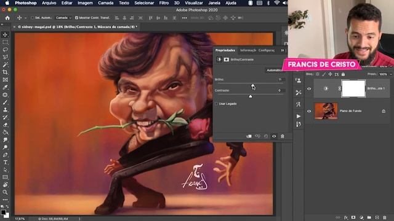Select the mask icon in Properties header

click(x=227, y=60)
